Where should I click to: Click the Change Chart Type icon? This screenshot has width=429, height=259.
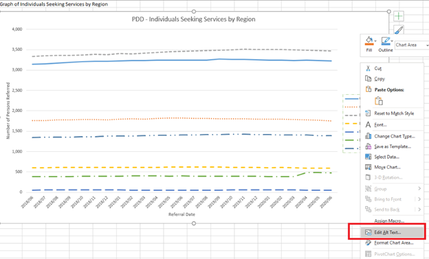click(368, 136)
